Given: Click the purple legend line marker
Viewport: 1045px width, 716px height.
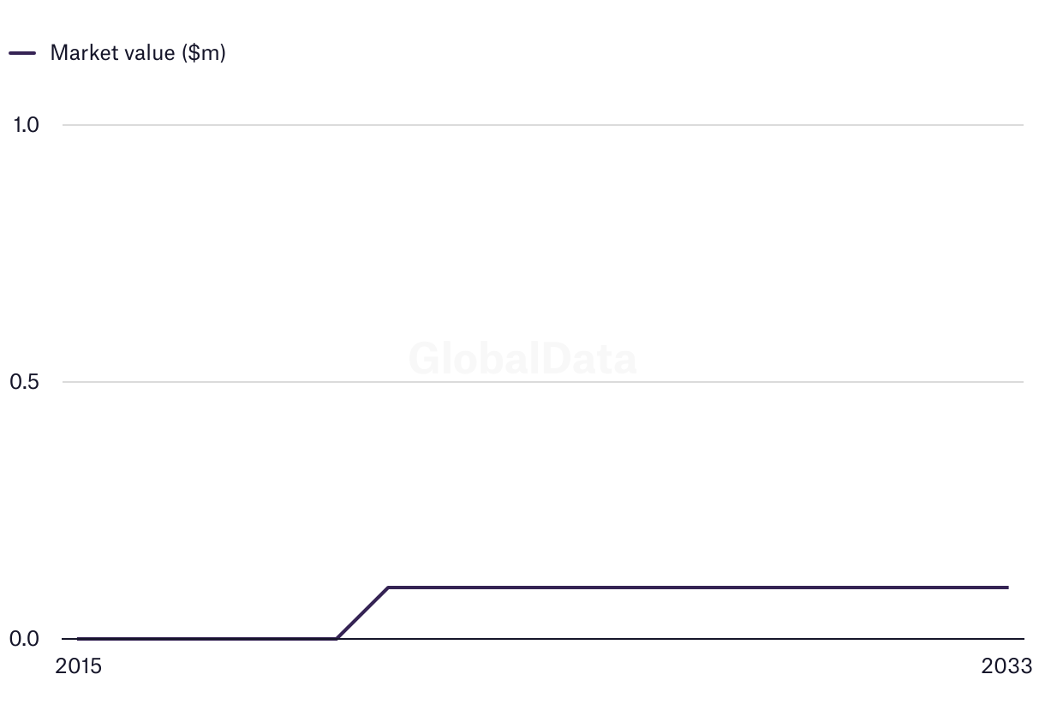Looking at the screenshot, I should coord(22,52).
